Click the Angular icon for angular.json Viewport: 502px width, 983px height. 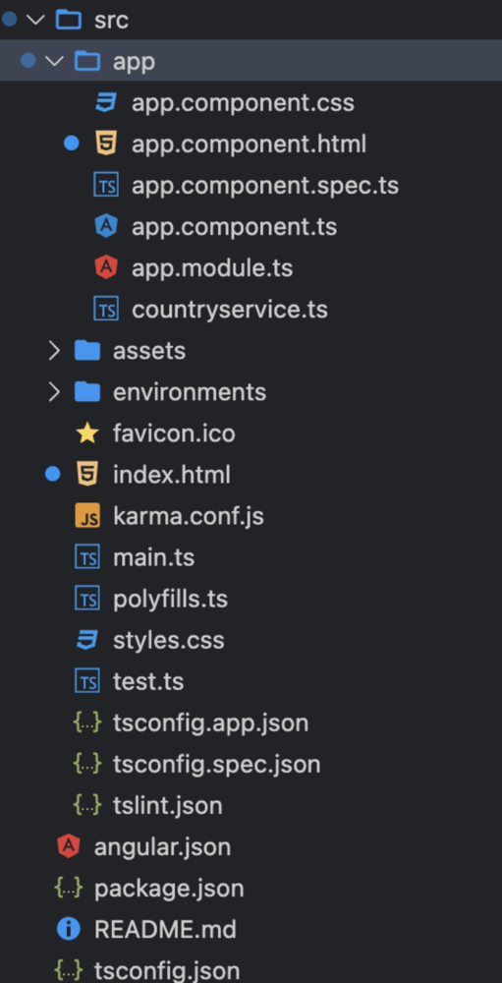tap(69, 847)
